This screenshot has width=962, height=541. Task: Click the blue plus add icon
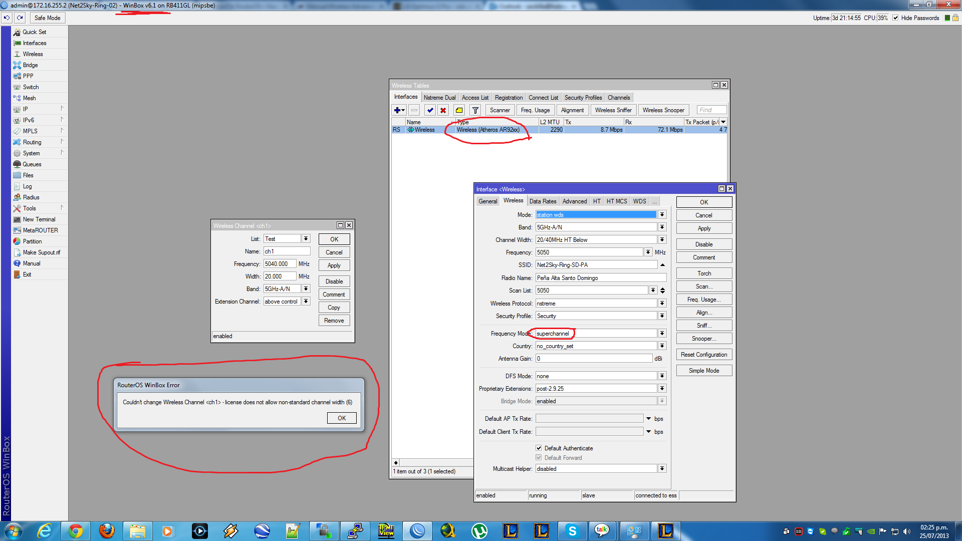click(x=397, y=110)
